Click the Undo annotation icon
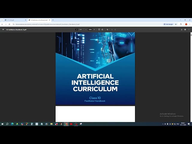The image size is (192, 144). coord(112,30)
